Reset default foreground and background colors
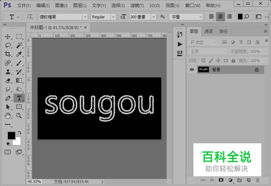The image size is (271, 186). [x=8, y=144]
